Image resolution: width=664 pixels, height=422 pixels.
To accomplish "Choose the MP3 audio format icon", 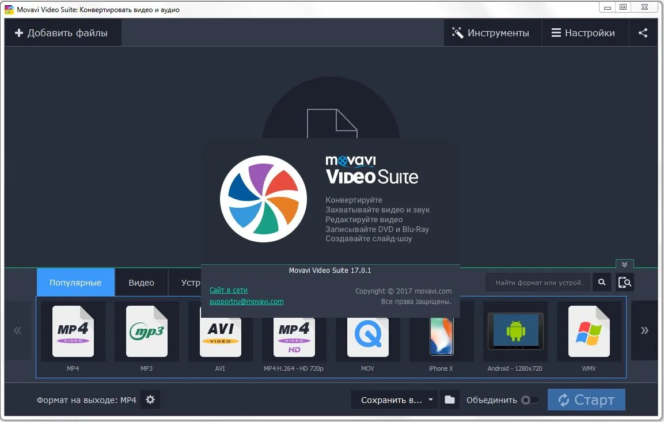I will click(146, 332).
